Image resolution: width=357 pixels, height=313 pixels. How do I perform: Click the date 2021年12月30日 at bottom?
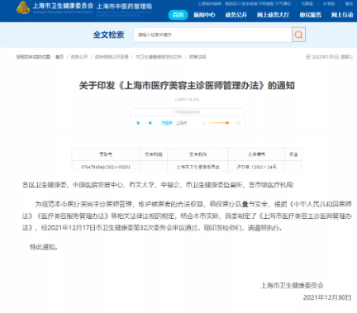[327, 297]
